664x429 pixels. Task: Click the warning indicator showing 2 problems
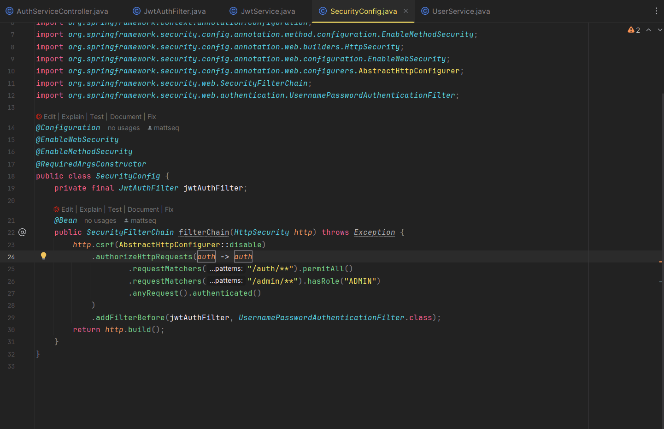[634, 30]
